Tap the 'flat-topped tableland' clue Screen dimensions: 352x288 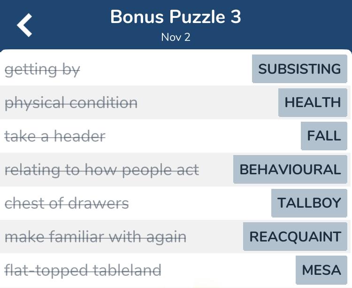click(x=83, y=271)
